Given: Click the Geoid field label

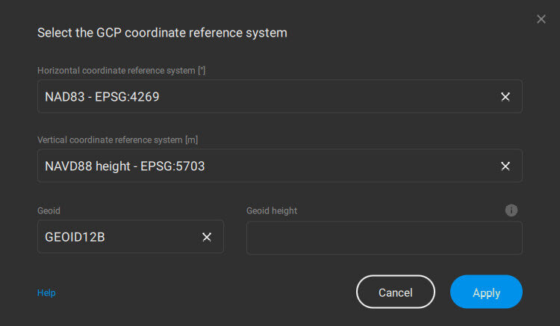Looking at the screenshot, I should [49, 210].
